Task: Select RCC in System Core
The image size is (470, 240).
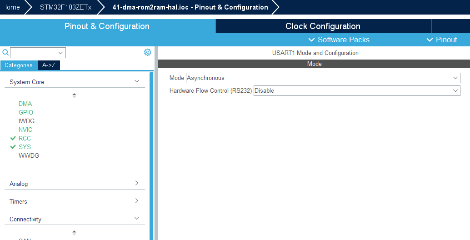Action: coord(25,139)
